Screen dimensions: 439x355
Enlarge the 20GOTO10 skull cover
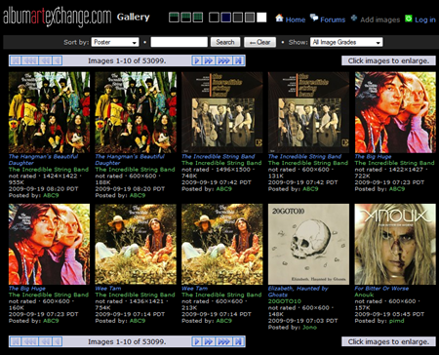pos(308,245)
